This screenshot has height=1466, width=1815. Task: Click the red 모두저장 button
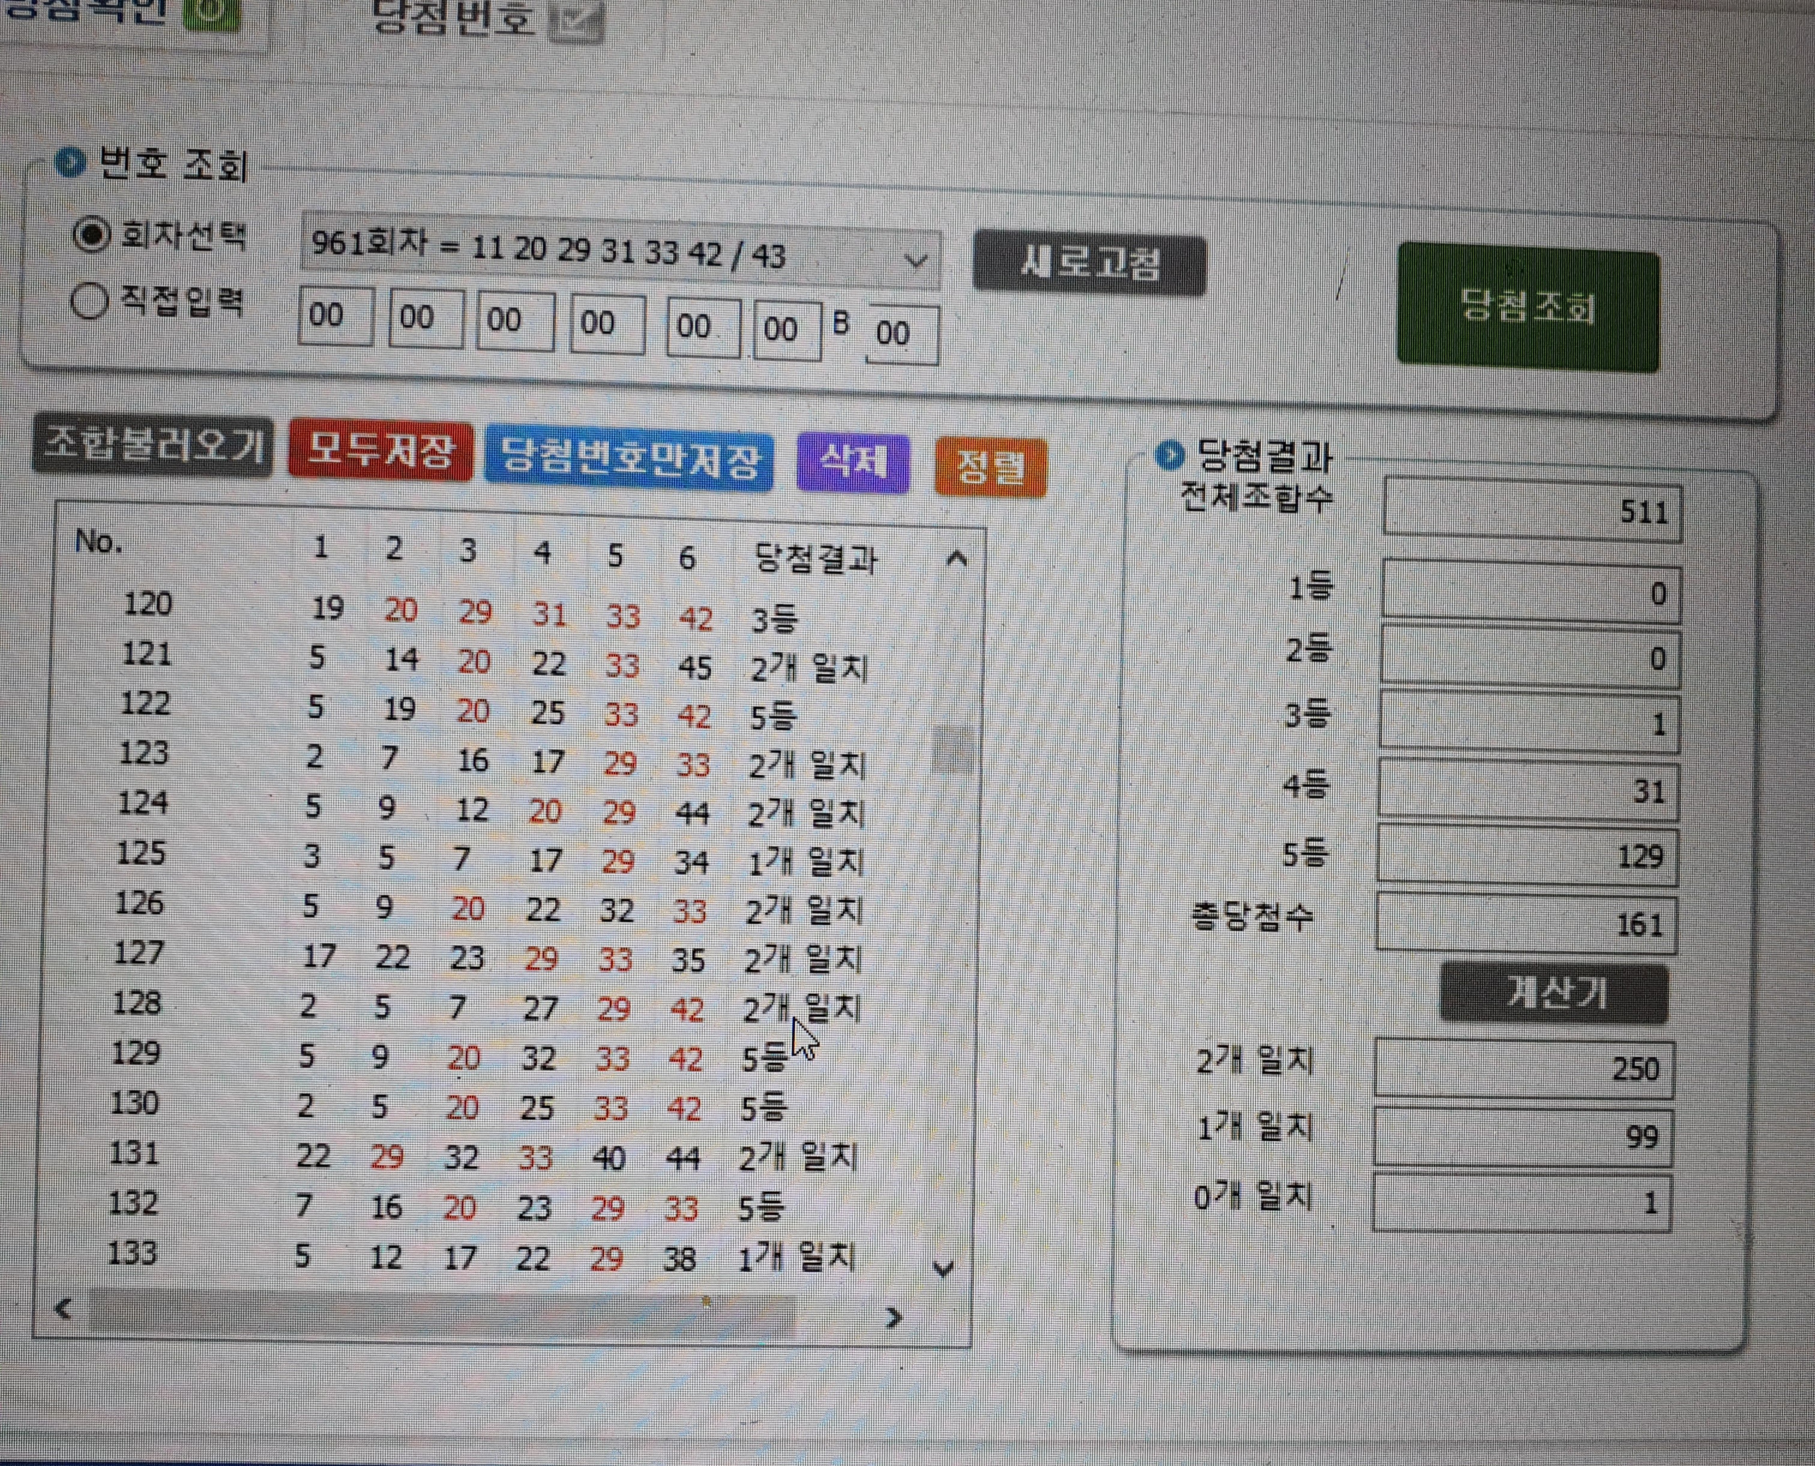(x=380, y=452)
